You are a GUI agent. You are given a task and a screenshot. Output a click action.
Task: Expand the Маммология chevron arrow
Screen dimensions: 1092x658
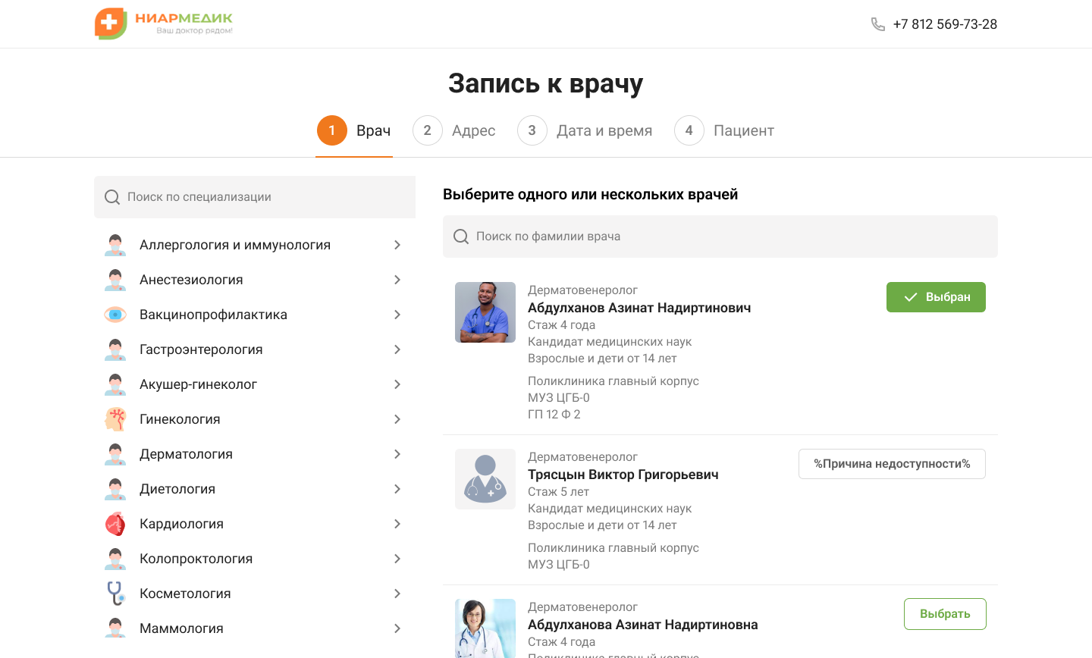coord(397,628)
